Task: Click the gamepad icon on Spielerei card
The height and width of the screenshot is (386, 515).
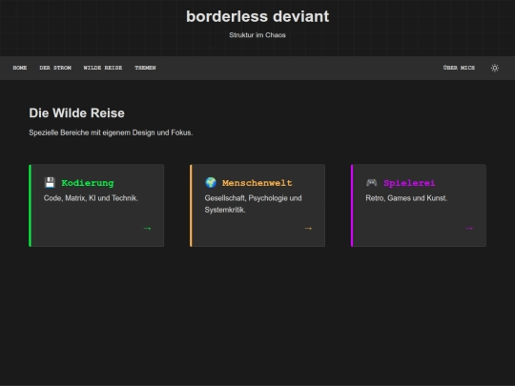Action: [x=372, y=182]
